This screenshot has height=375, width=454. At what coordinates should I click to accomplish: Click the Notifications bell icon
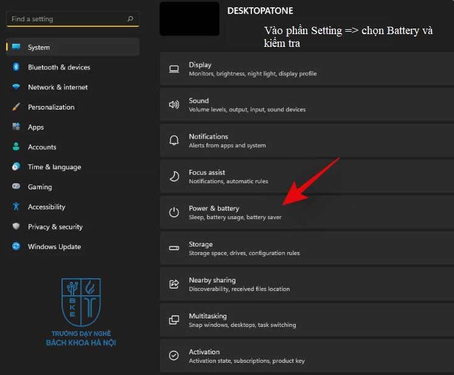click(174, 141)
